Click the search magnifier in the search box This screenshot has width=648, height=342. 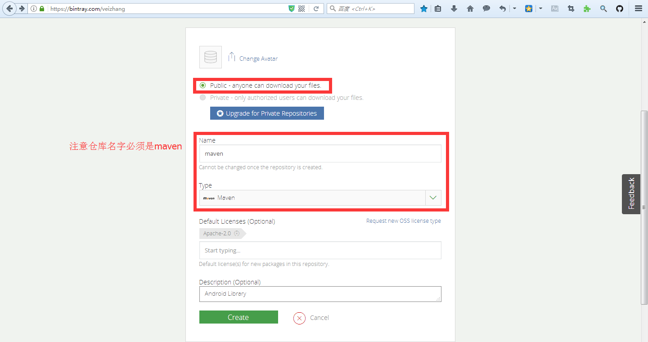point(333,9)
